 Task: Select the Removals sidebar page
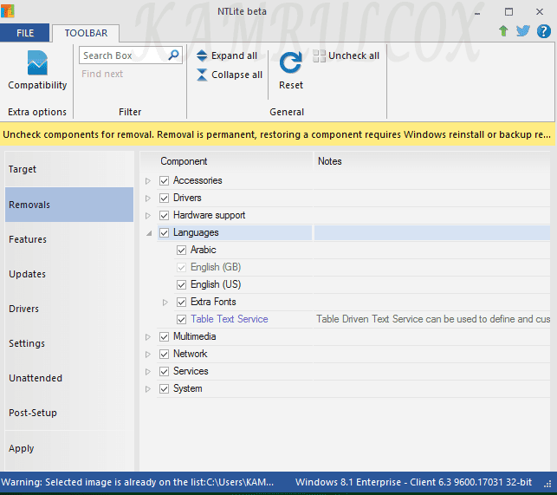[69, 205]
